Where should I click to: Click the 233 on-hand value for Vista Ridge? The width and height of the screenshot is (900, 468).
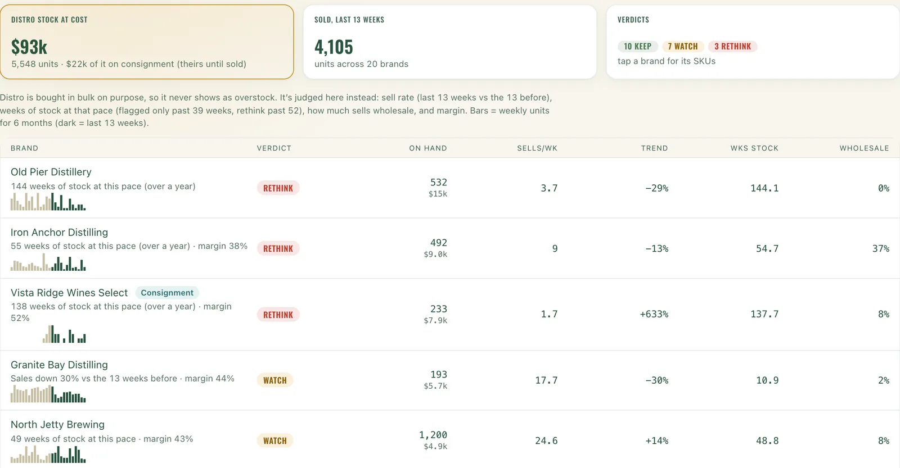coord(438,309)
